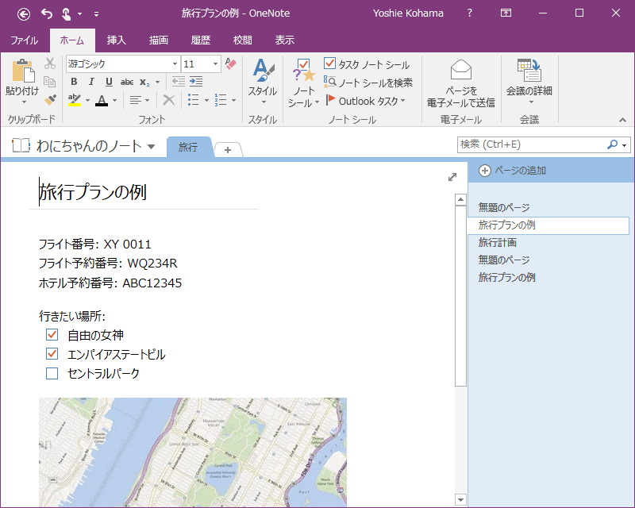
Task: Click the strikethrough text icon
Action: click(x=126, y=82)
